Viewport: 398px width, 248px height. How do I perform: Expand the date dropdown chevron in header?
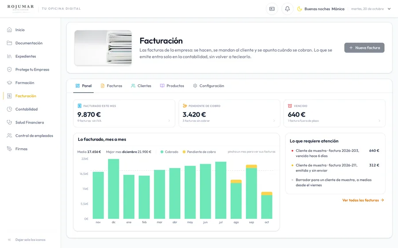click(389, 9)
